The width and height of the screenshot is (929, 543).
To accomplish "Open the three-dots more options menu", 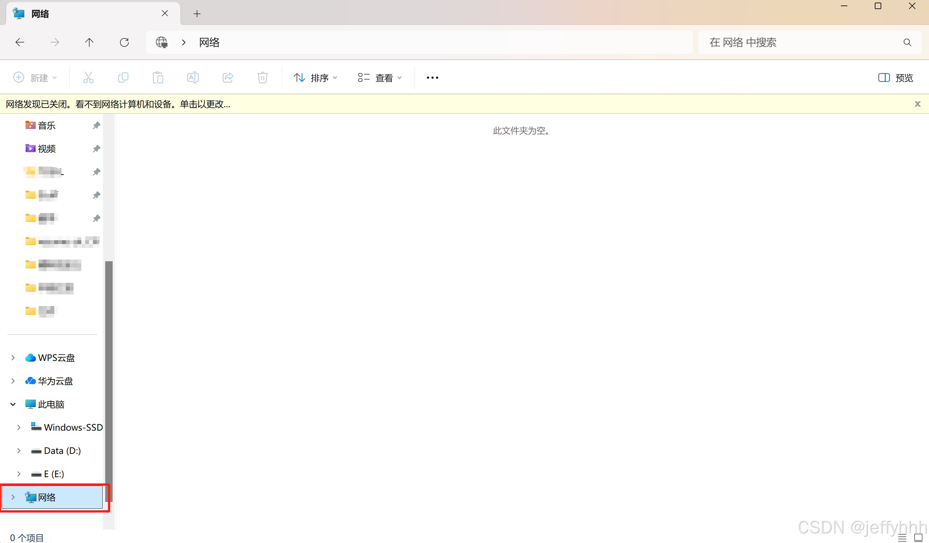I will (432, 77).
